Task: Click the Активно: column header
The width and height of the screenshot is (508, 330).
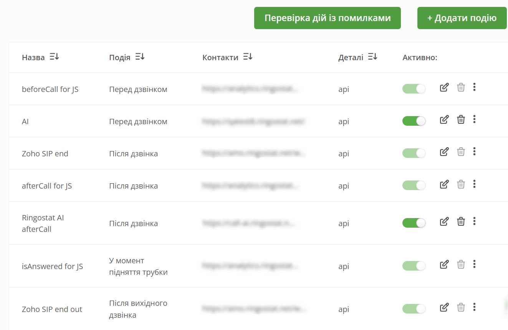Action: 420,57
